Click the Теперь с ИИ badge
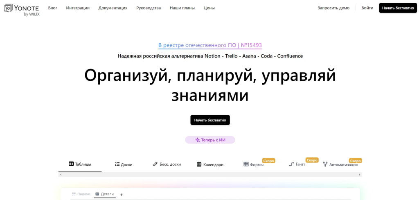This screenshot has width=419, height=200. [x=210, y=140]
